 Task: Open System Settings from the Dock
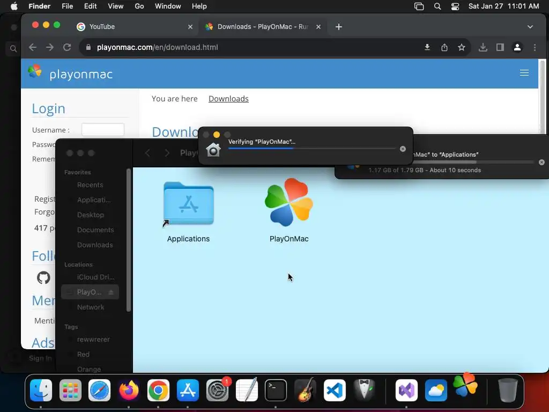tap(218, 391)
